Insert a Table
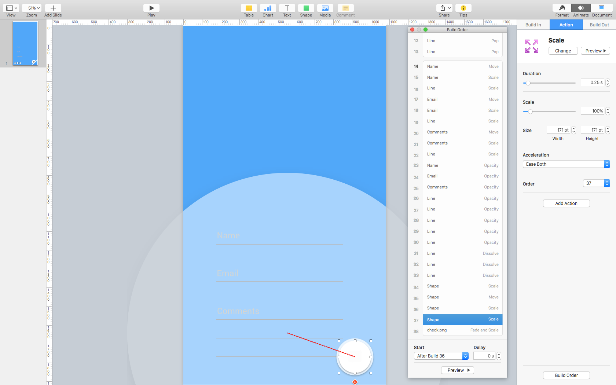 point(249,8)
